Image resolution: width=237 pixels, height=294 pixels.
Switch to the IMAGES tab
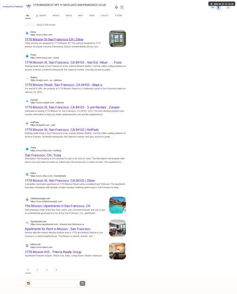(56, 16)
